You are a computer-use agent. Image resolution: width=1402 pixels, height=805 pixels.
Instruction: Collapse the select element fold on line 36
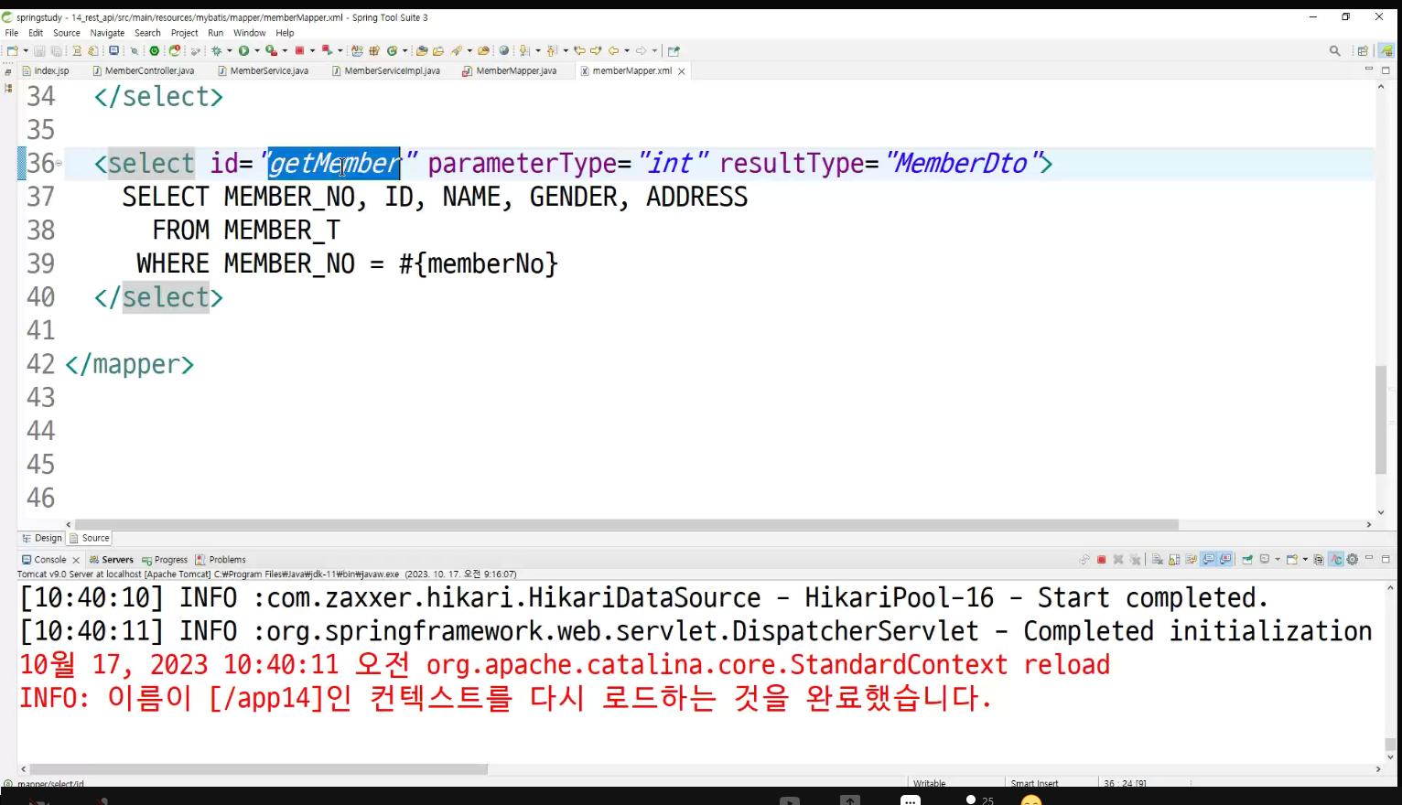(x=59, y=164)
